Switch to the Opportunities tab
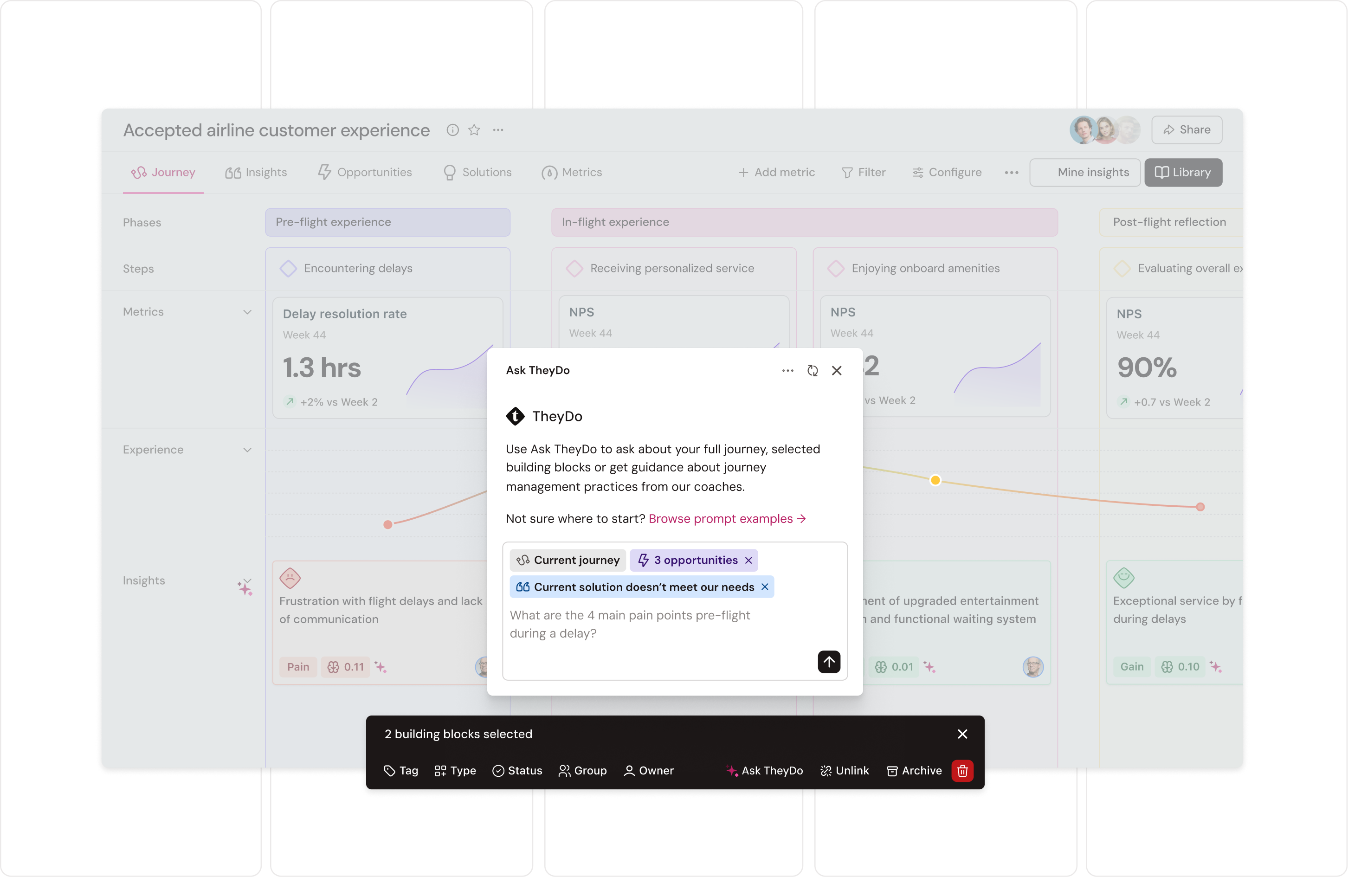This screenshot has height=877, width=1348. point(365,172)
